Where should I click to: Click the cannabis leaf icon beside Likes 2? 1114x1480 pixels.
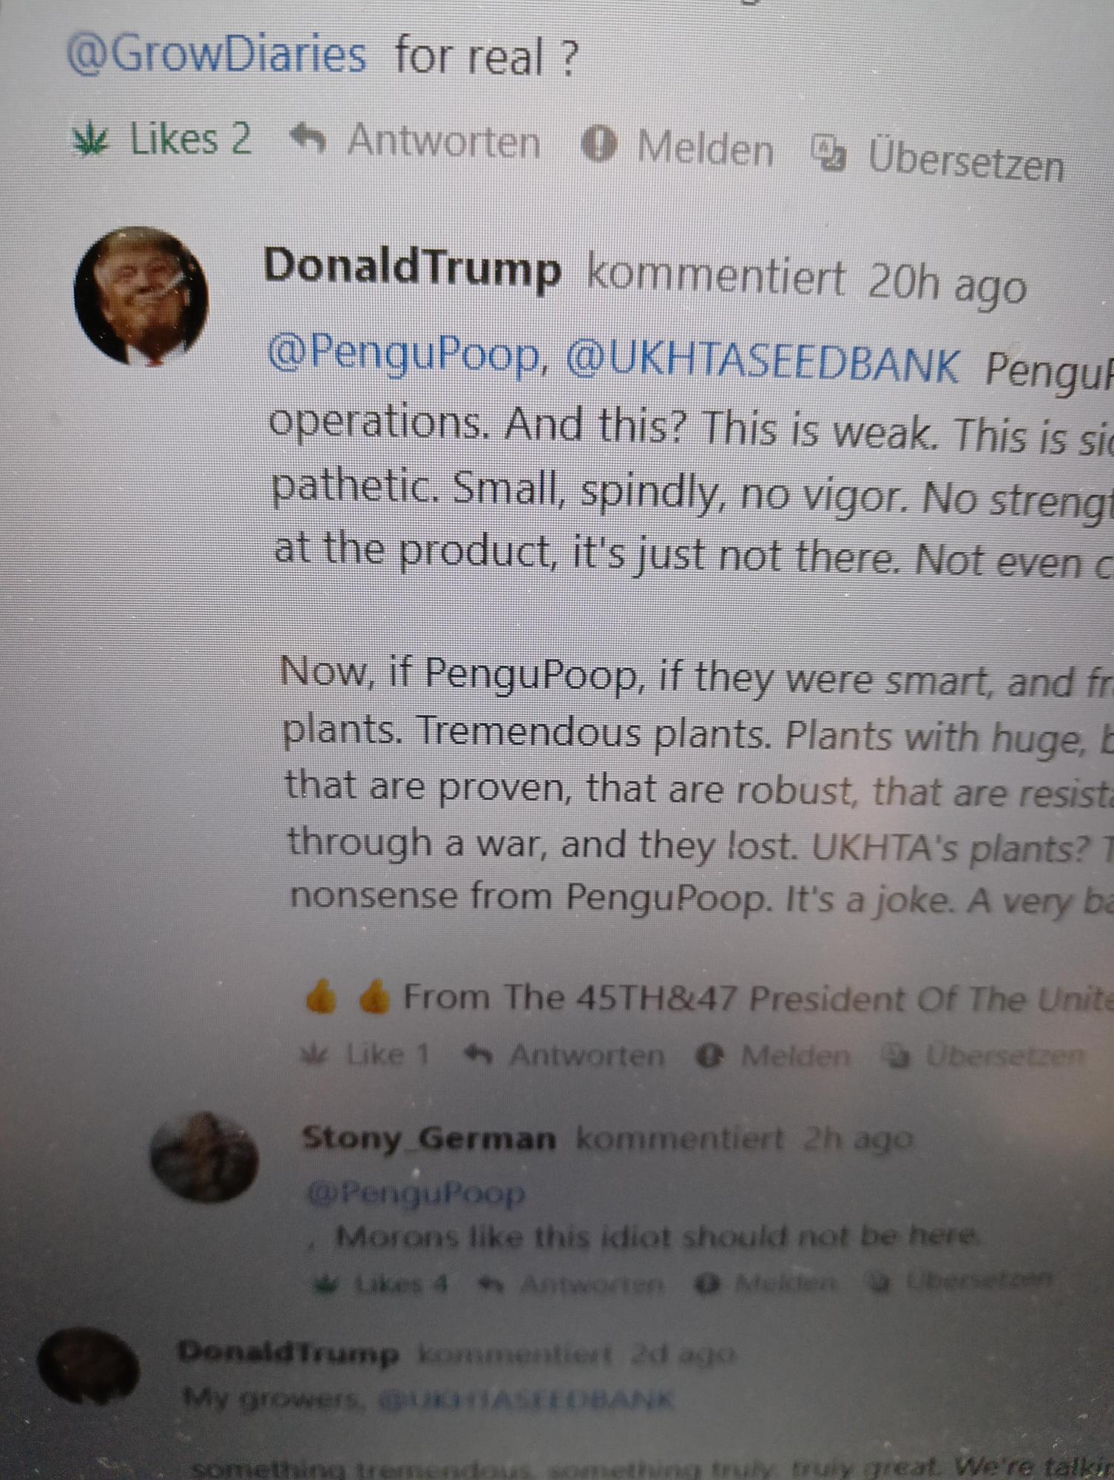tap(90, 141)
